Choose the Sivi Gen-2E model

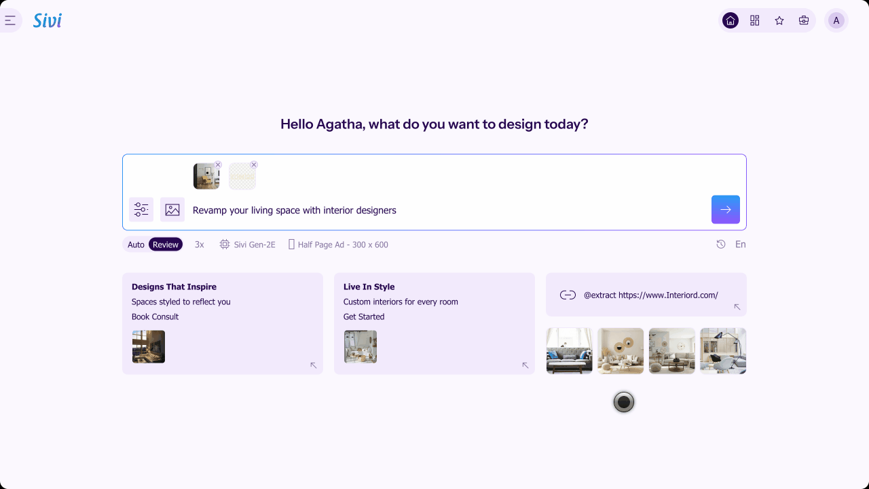pyautogui.click(x=248, y=244)
